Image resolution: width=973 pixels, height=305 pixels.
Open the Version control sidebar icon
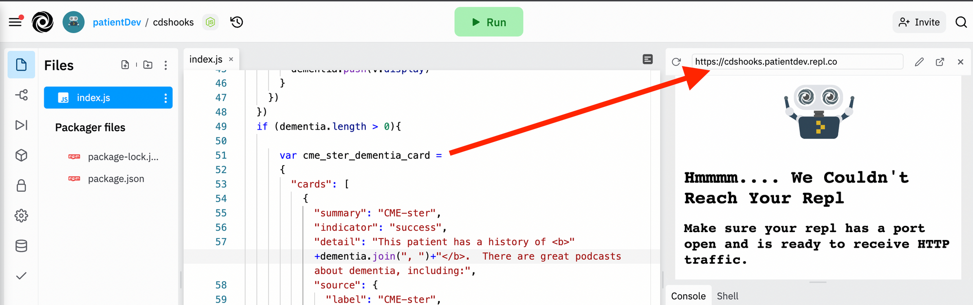tap(21, 95)
